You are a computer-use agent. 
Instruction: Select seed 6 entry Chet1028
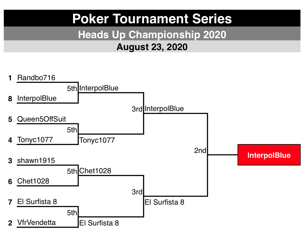click(x=33, y=181)
